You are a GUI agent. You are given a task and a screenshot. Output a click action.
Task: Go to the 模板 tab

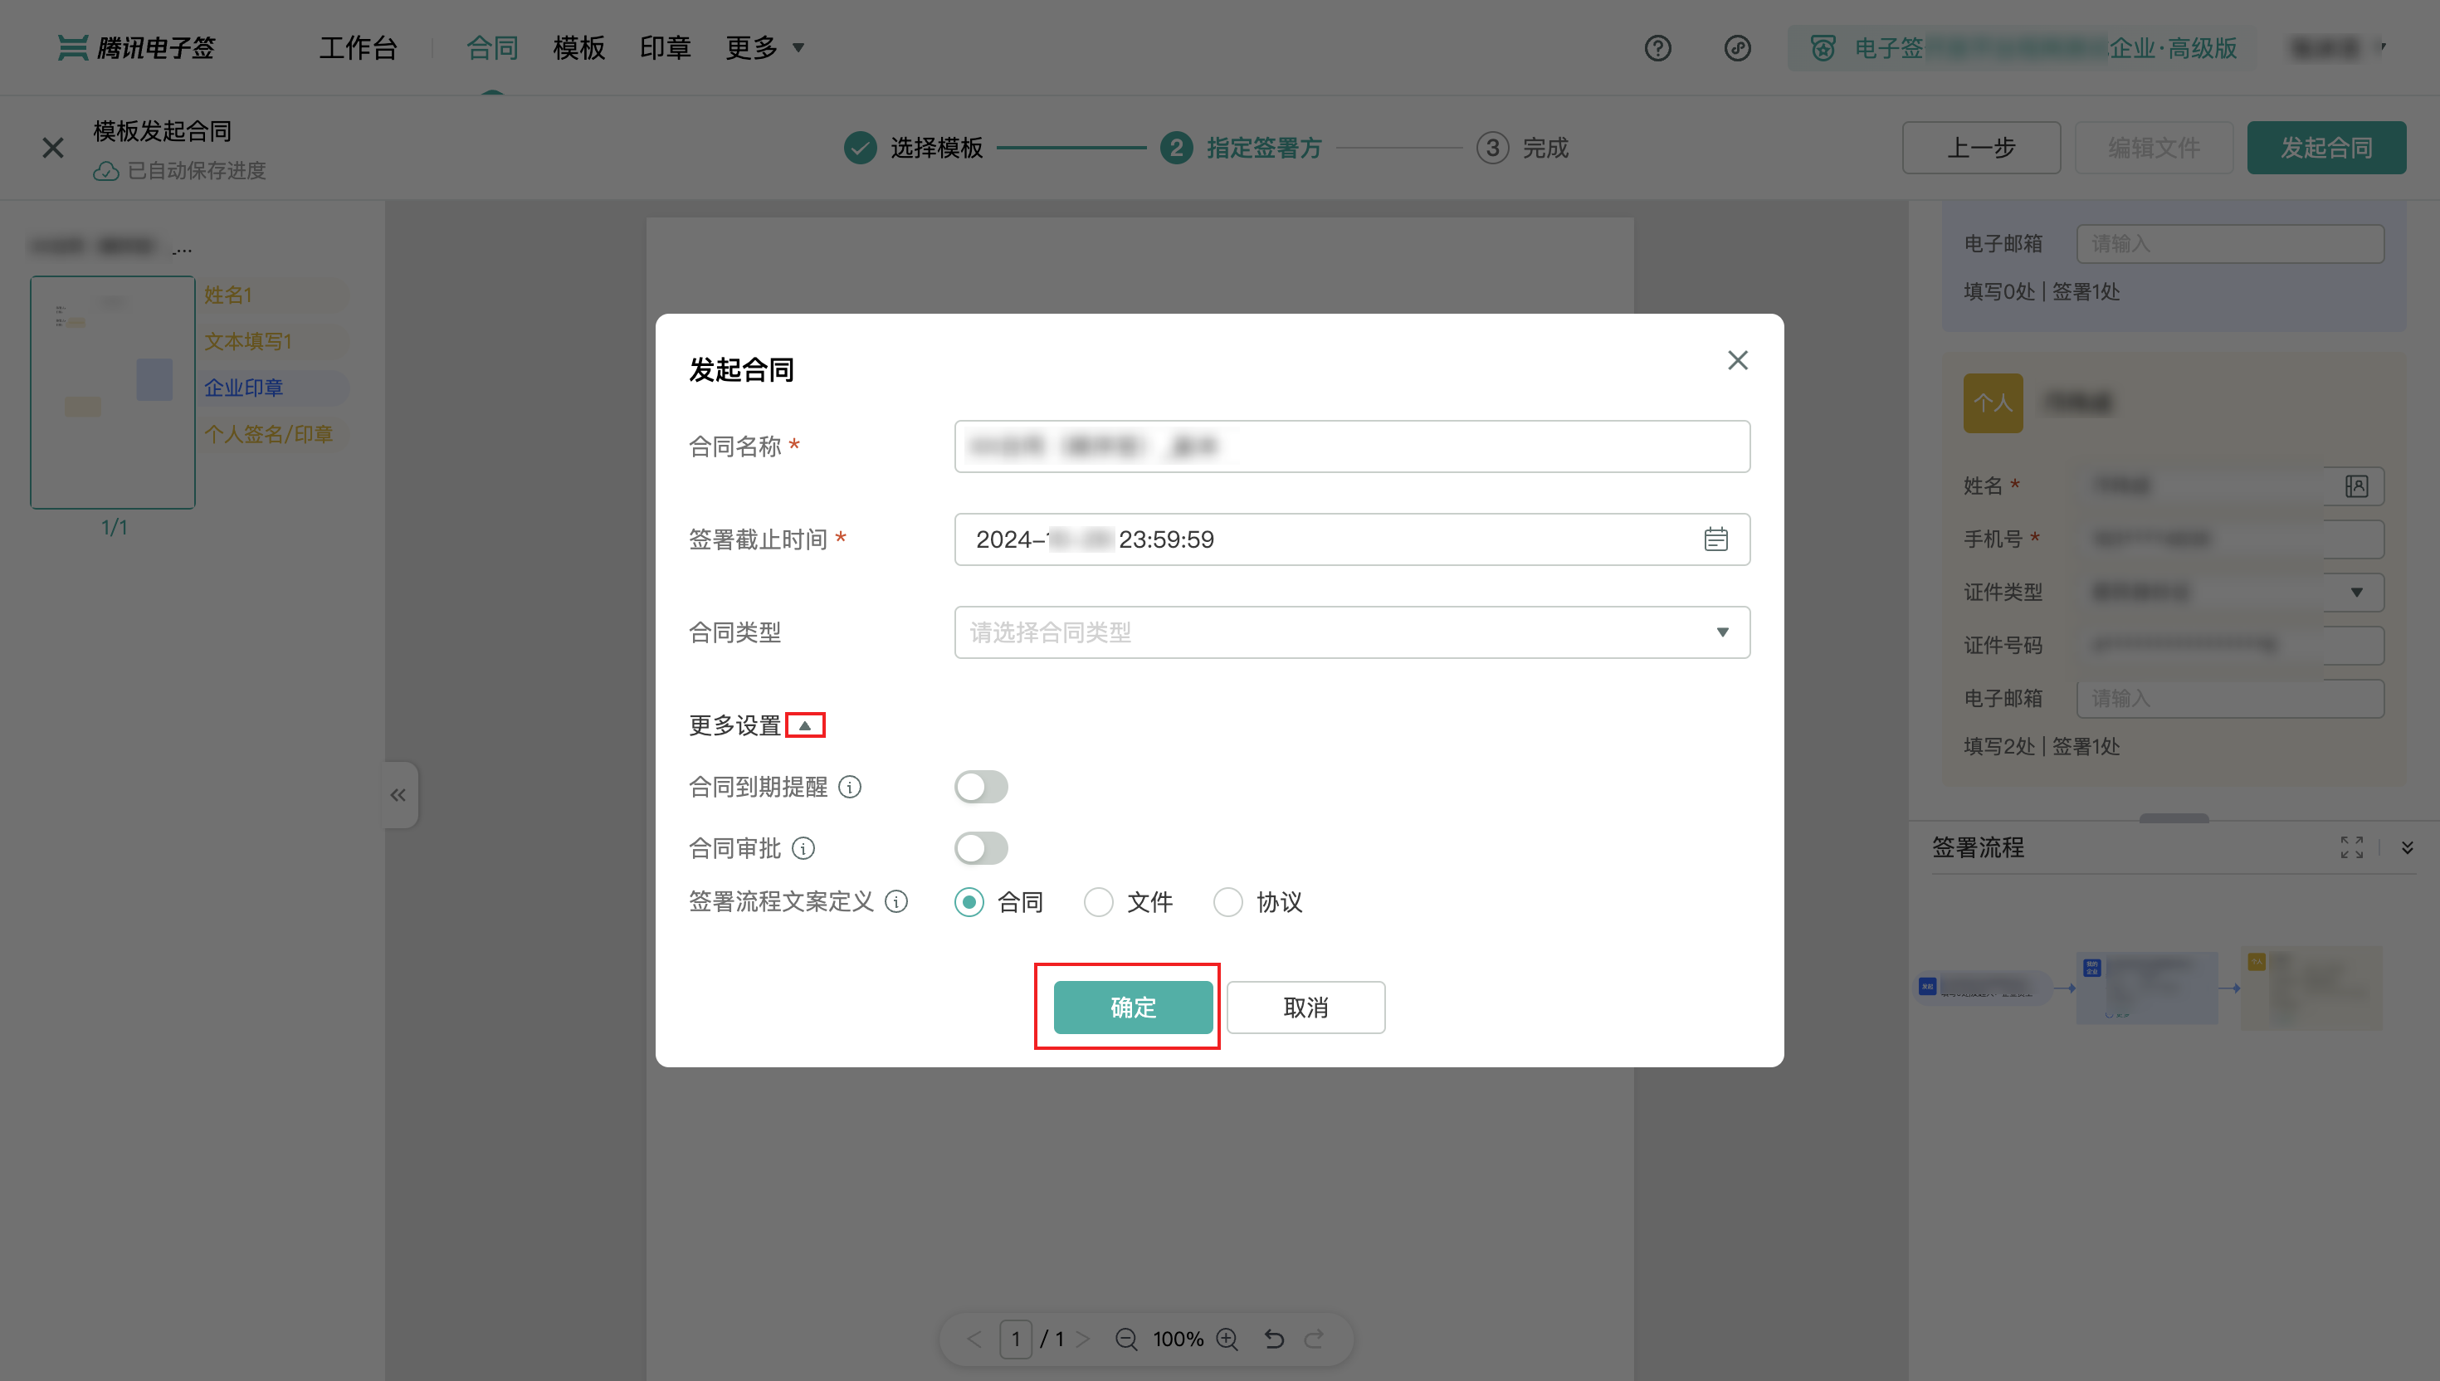pos(578,47)
